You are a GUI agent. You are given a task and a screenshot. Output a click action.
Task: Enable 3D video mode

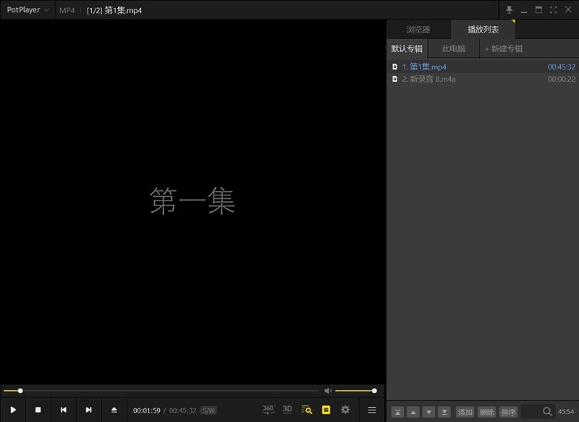point(285,410)
